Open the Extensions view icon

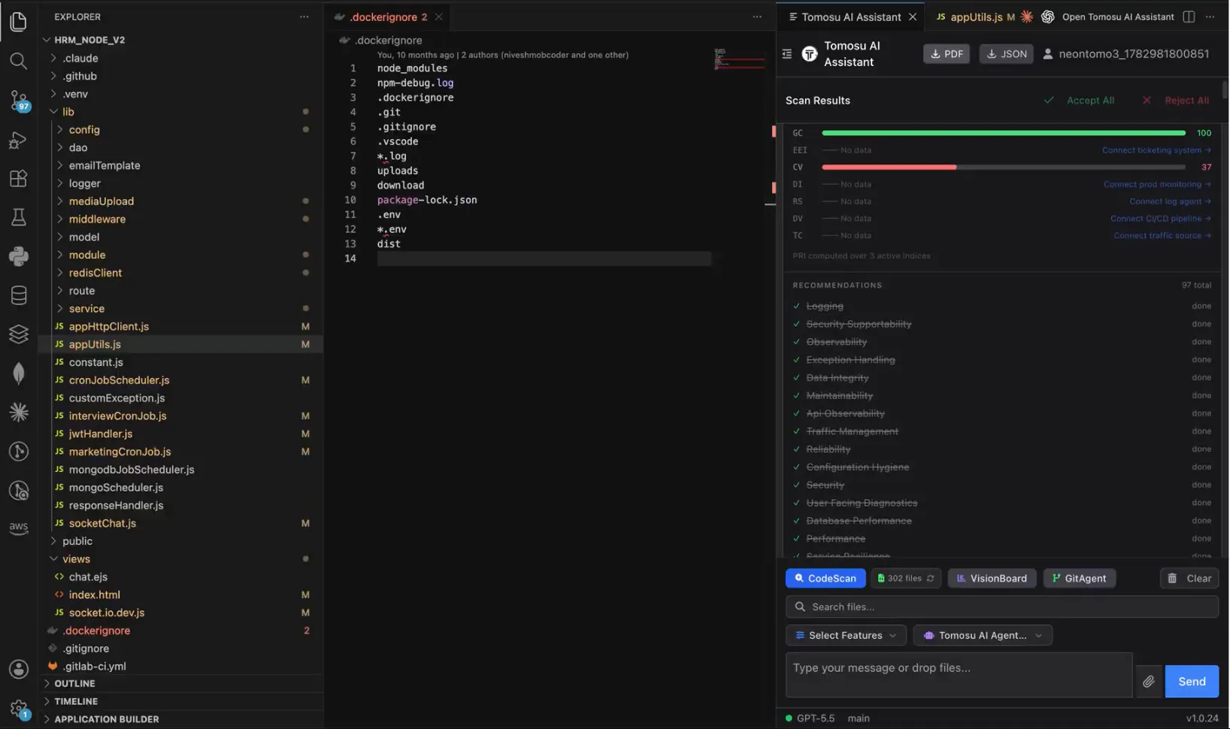click(x=19, y=179)
